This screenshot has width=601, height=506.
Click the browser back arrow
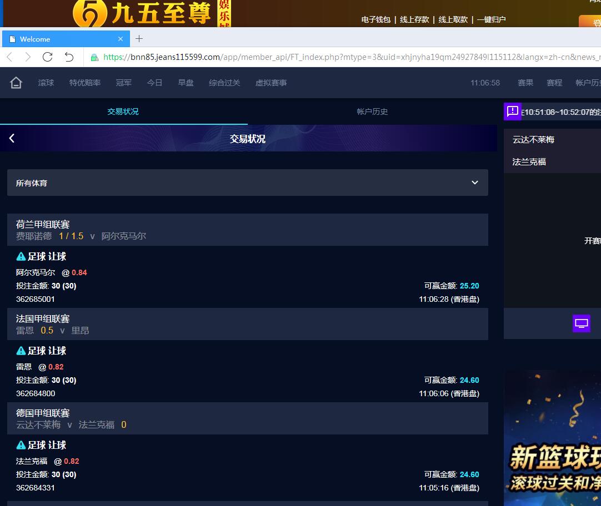[9, 57]
